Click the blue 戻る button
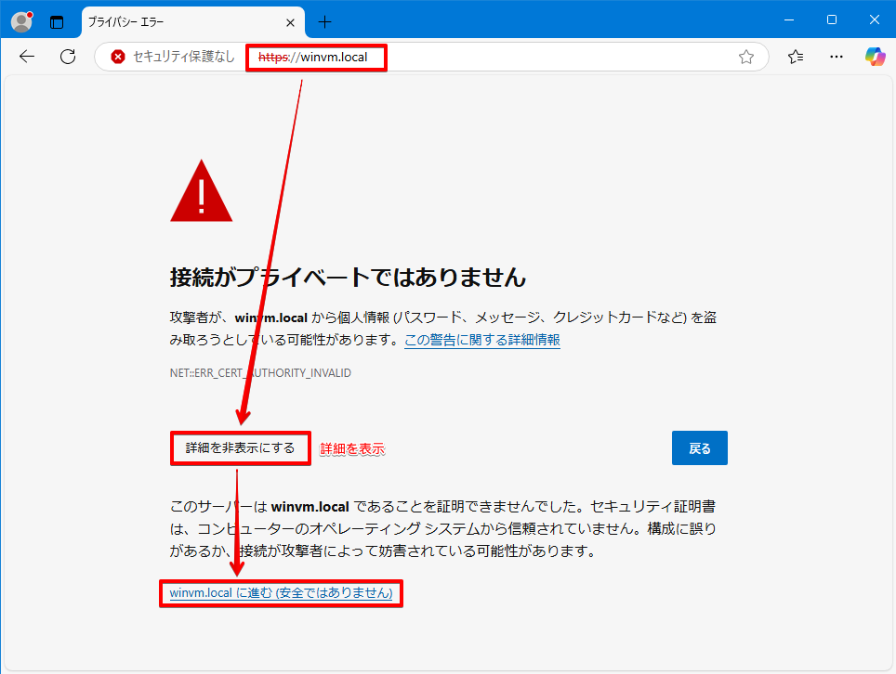 click(700, 448)
